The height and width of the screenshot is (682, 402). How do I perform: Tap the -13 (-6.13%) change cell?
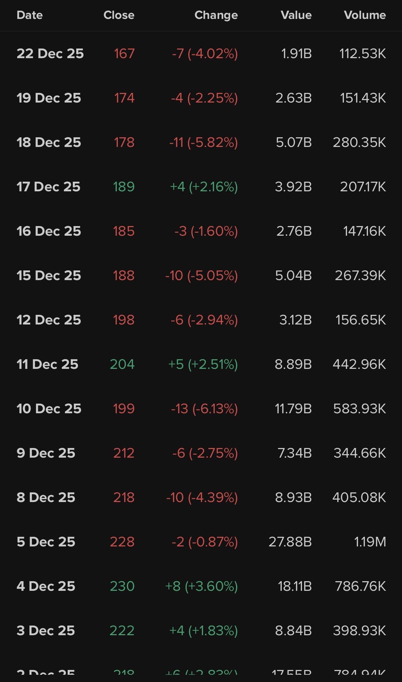pyautogui.click(x=204, y=409)
